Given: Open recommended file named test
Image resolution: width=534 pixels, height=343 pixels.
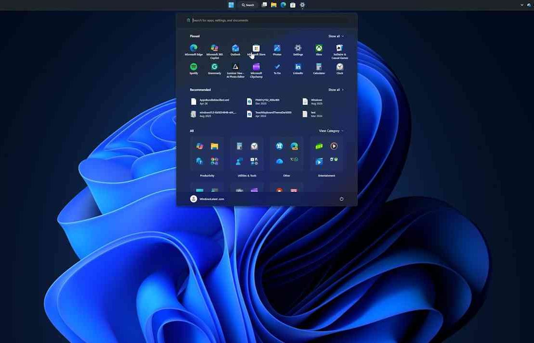Looking at the screenshot, I should pyautogui.click(x=313, y=114).
